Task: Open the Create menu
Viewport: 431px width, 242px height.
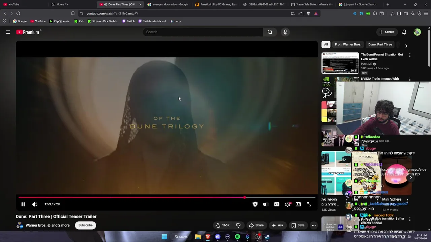Action: coord(387,32)
